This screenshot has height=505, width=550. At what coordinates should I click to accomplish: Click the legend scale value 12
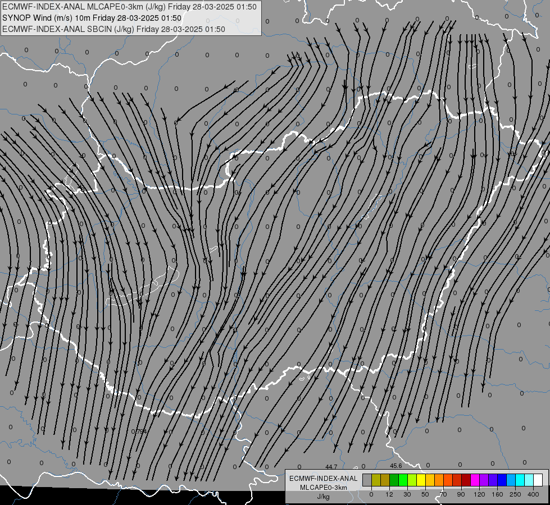point(389,494)
